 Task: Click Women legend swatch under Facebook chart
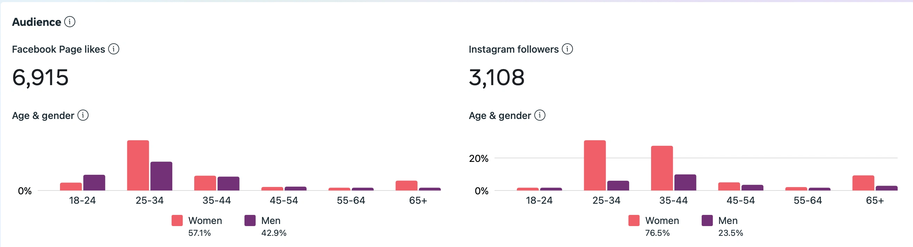tap(177, 220)
